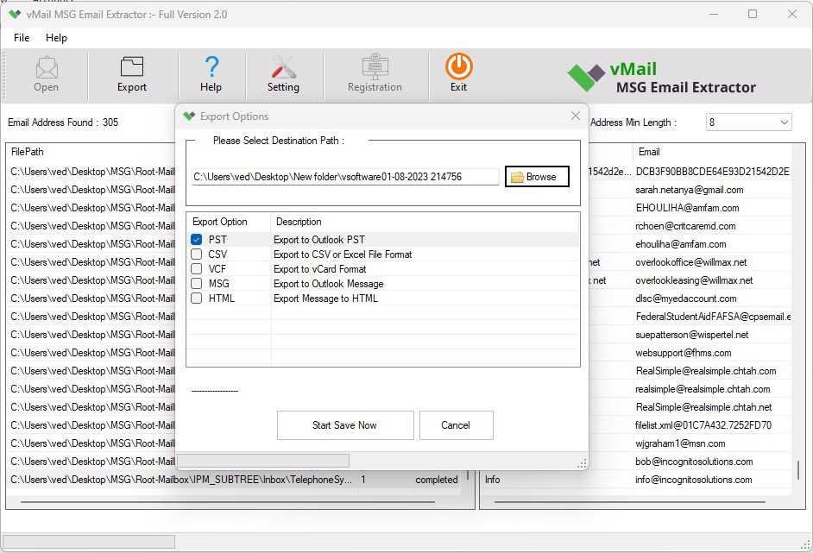The width and height of the screenshot is (813, 553).
Task: Select email suepatterson@wispertel.net
Action: point(691,335)
